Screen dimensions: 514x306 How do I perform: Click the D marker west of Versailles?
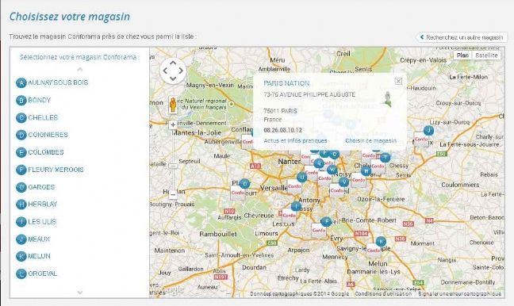tap(244, 184)
